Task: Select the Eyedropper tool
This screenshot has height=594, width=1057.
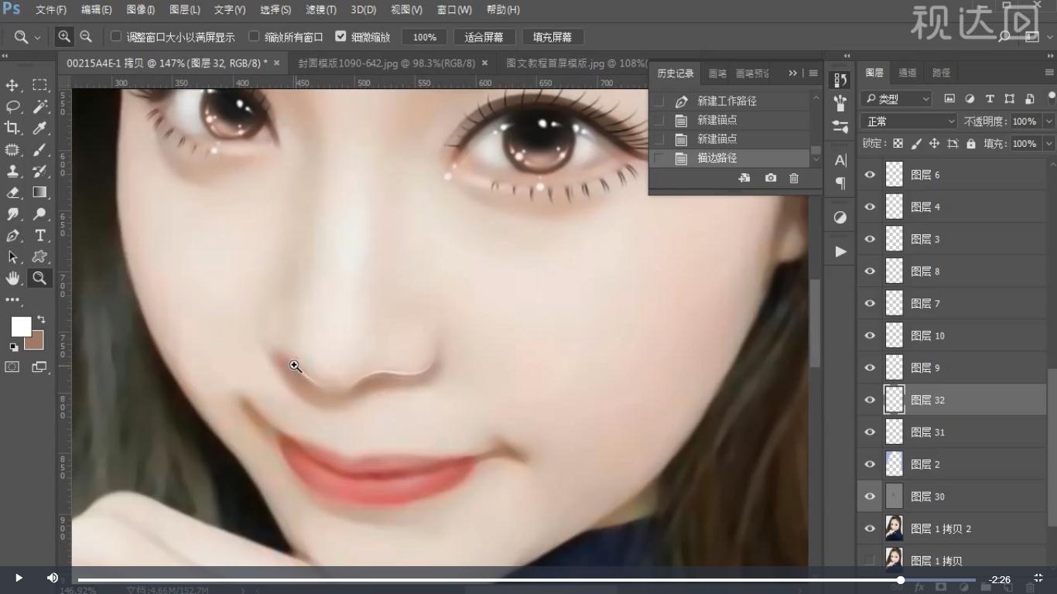Action: [x=39, y=128]
